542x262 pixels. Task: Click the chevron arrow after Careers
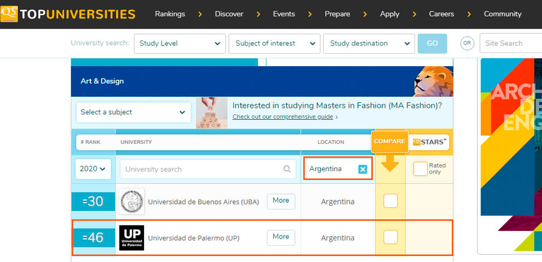(x=469, y=15)
